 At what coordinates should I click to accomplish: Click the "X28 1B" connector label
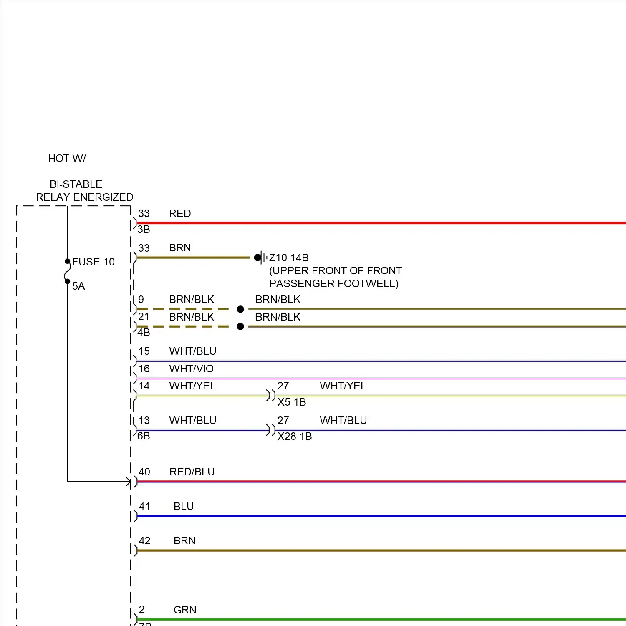tap(295, 437)
